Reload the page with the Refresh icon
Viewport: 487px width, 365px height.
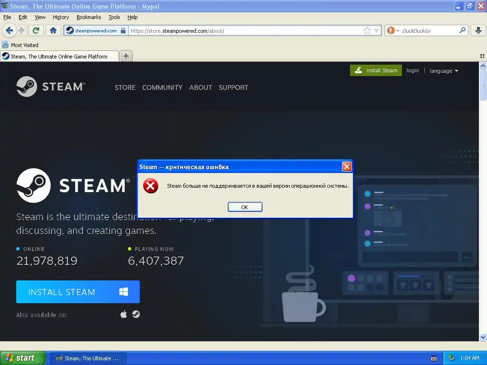click(36, 30)
